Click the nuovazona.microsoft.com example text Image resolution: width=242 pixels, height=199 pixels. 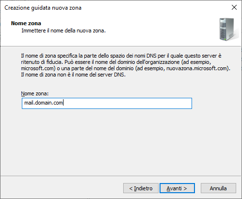pyautogui.click(x=196, y=68)
